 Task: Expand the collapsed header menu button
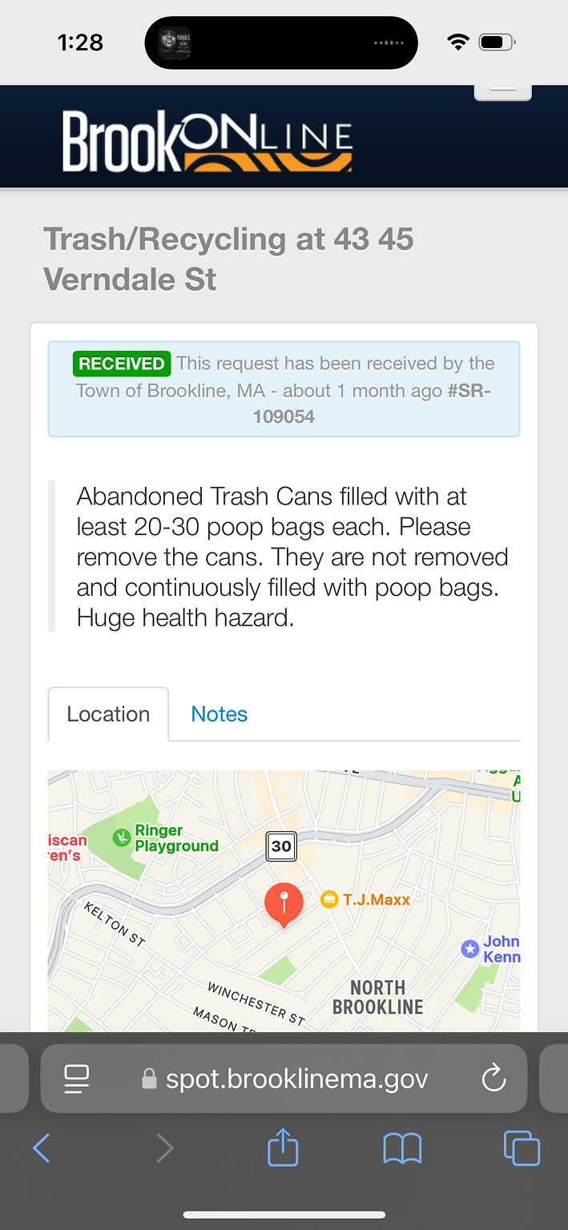click(x=502, y=90)
